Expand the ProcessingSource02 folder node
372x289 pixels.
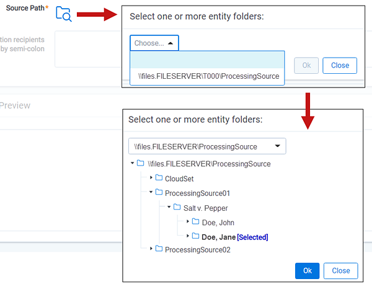151,249
